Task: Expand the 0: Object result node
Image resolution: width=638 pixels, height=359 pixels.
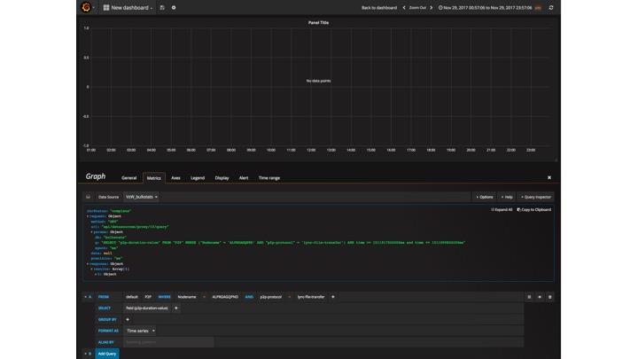Action: click(96, 274)
